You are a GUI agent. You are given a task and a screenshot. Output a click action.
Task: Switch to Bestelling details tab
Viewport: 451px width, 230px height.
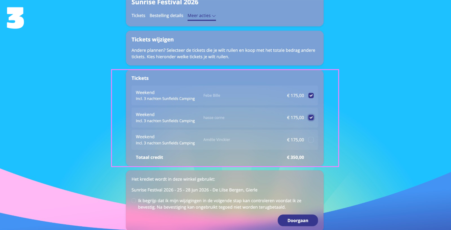point(166,16)
